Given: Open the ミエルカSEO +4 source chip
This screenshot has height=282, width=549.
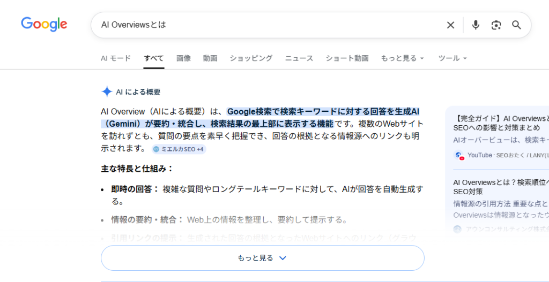Looking at the screenshot, I should pyautogui.click(x=178, y=149).
